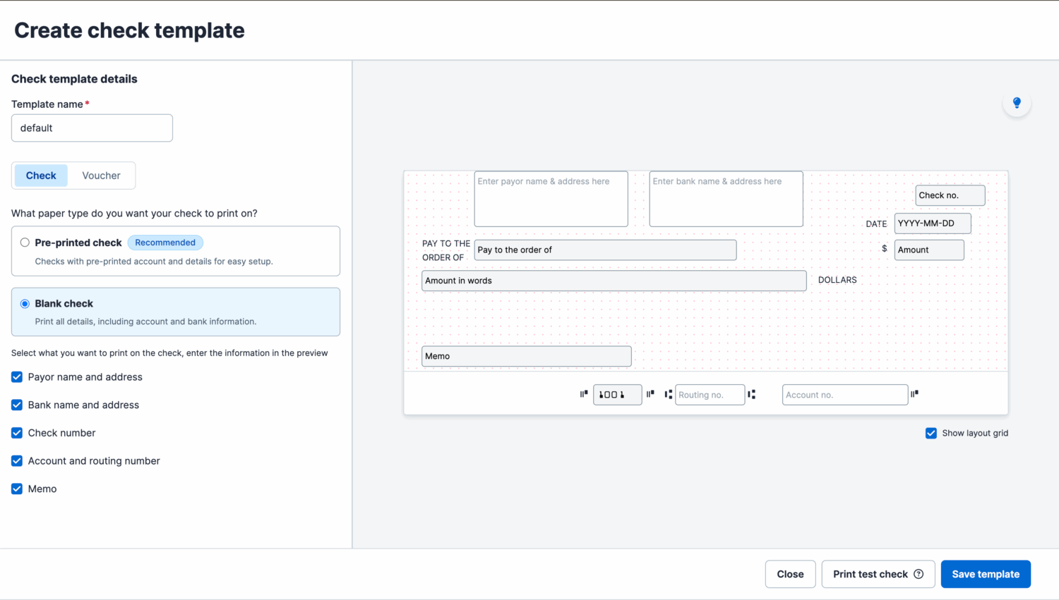
Task: Open the blue lightbulb tips icon
Action: [x=1017, y=102]
